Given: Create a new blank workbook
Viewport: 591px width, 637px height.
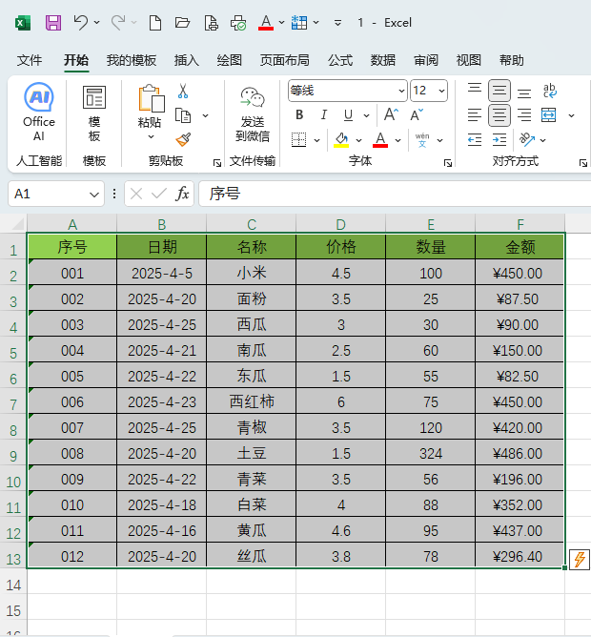Looking at the screenshot, I should point(155,23).
